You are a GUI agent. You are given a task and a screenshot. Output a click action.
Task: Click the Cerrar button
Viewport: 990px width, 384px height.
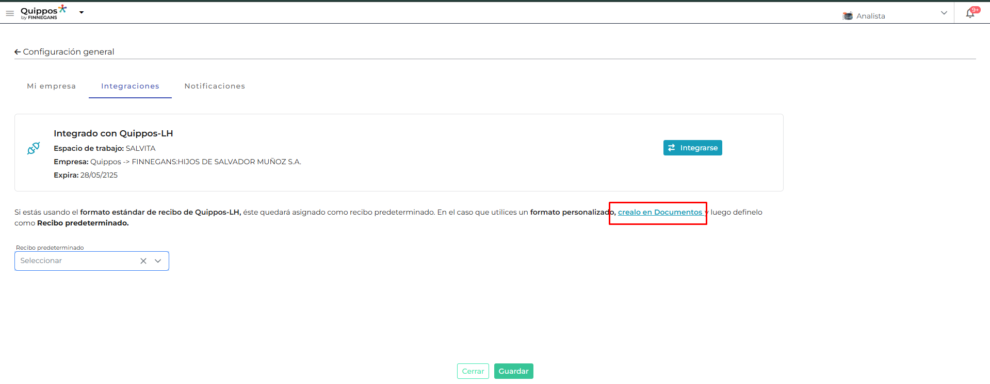pyautogui.click(x=473, y=371)
